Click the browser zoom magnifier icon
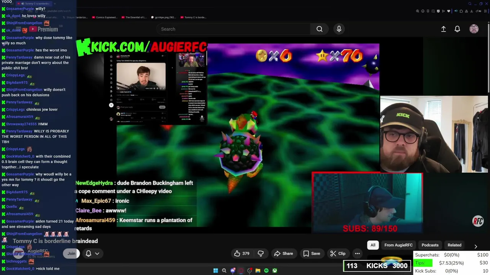 click(x=418, y=11)
